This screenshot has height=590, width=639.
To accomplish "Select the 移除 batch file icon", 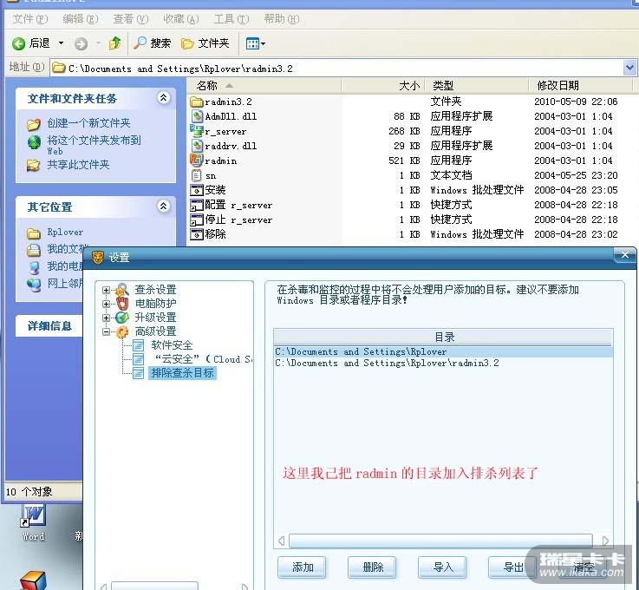I will (x=197, y=234).
